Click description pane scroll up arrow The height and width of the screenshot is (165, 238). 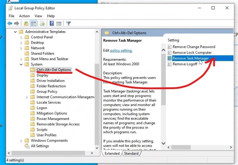tap(163, 50)
